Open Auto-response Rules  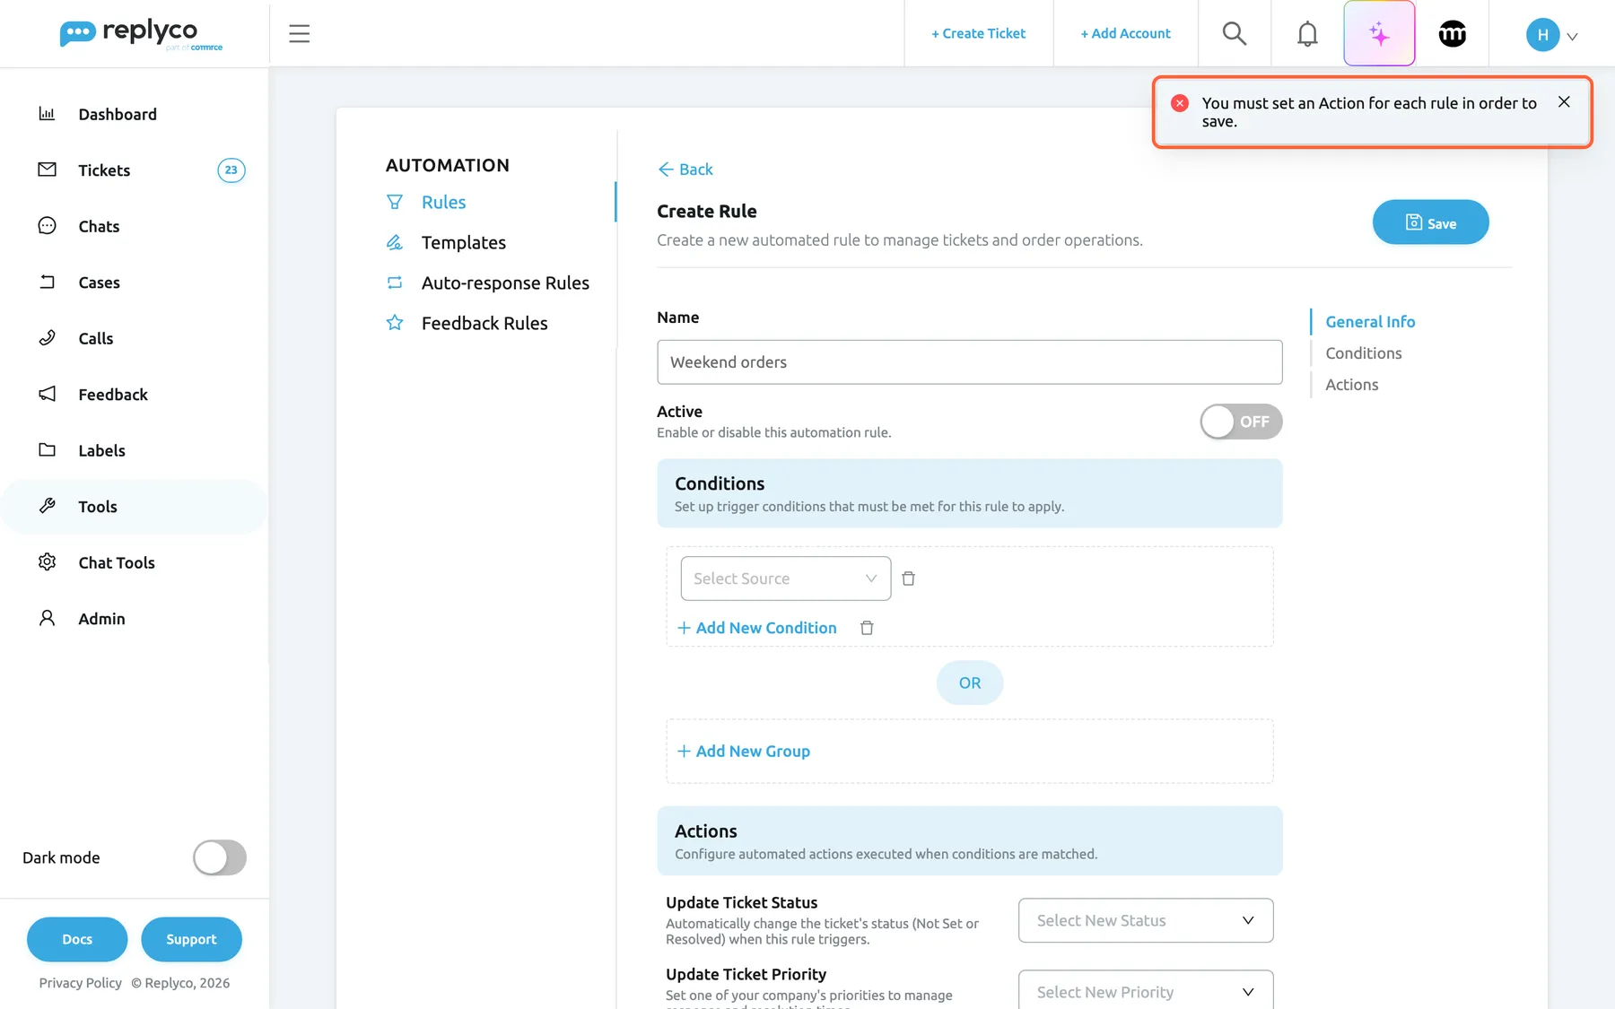pos(505,283)
